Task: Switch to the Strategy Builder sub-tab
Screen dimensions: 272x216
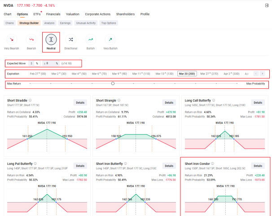Action: (x=29, y=23)
